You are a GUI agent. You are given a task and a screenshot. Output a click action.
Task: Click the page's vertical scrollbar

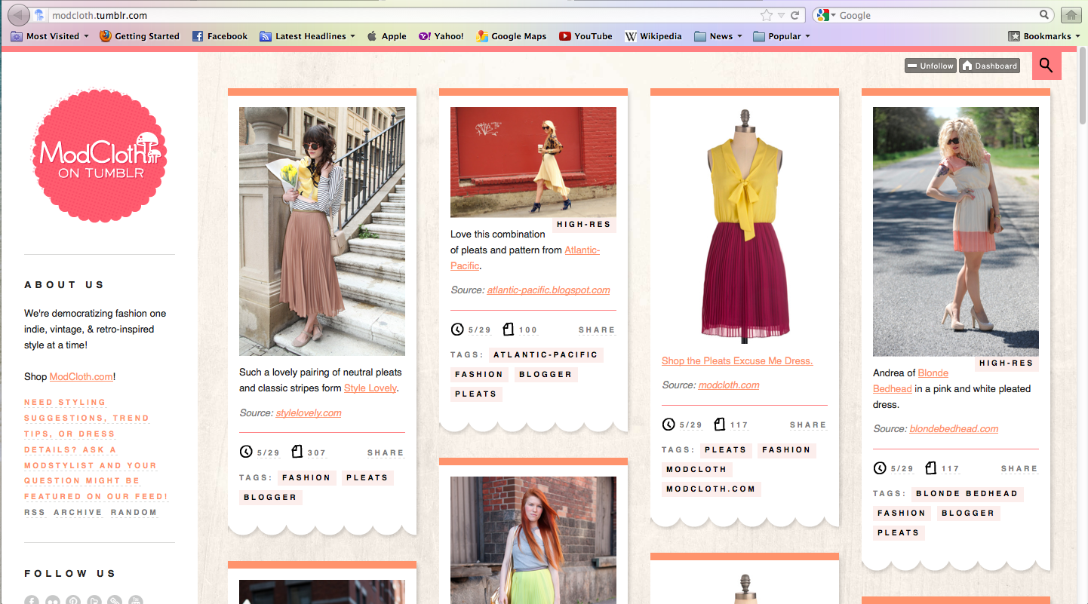(1083, 87)
